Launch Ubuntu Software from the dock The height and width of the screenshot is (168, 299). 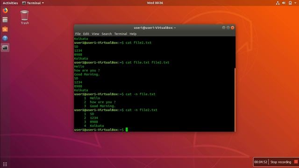(x=5, y=29)
